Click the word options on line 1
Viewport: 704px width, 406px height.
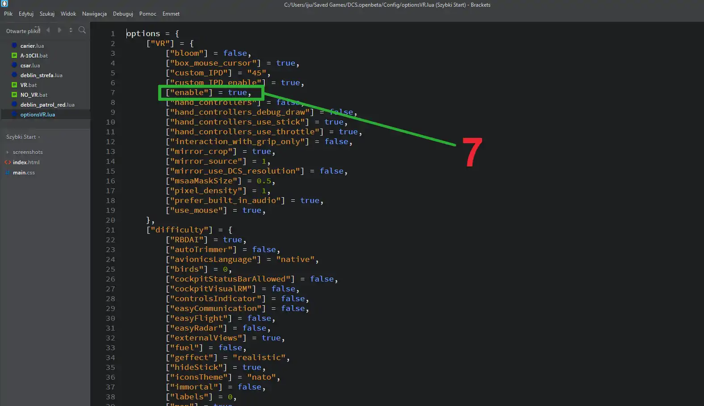pos(143,33)
